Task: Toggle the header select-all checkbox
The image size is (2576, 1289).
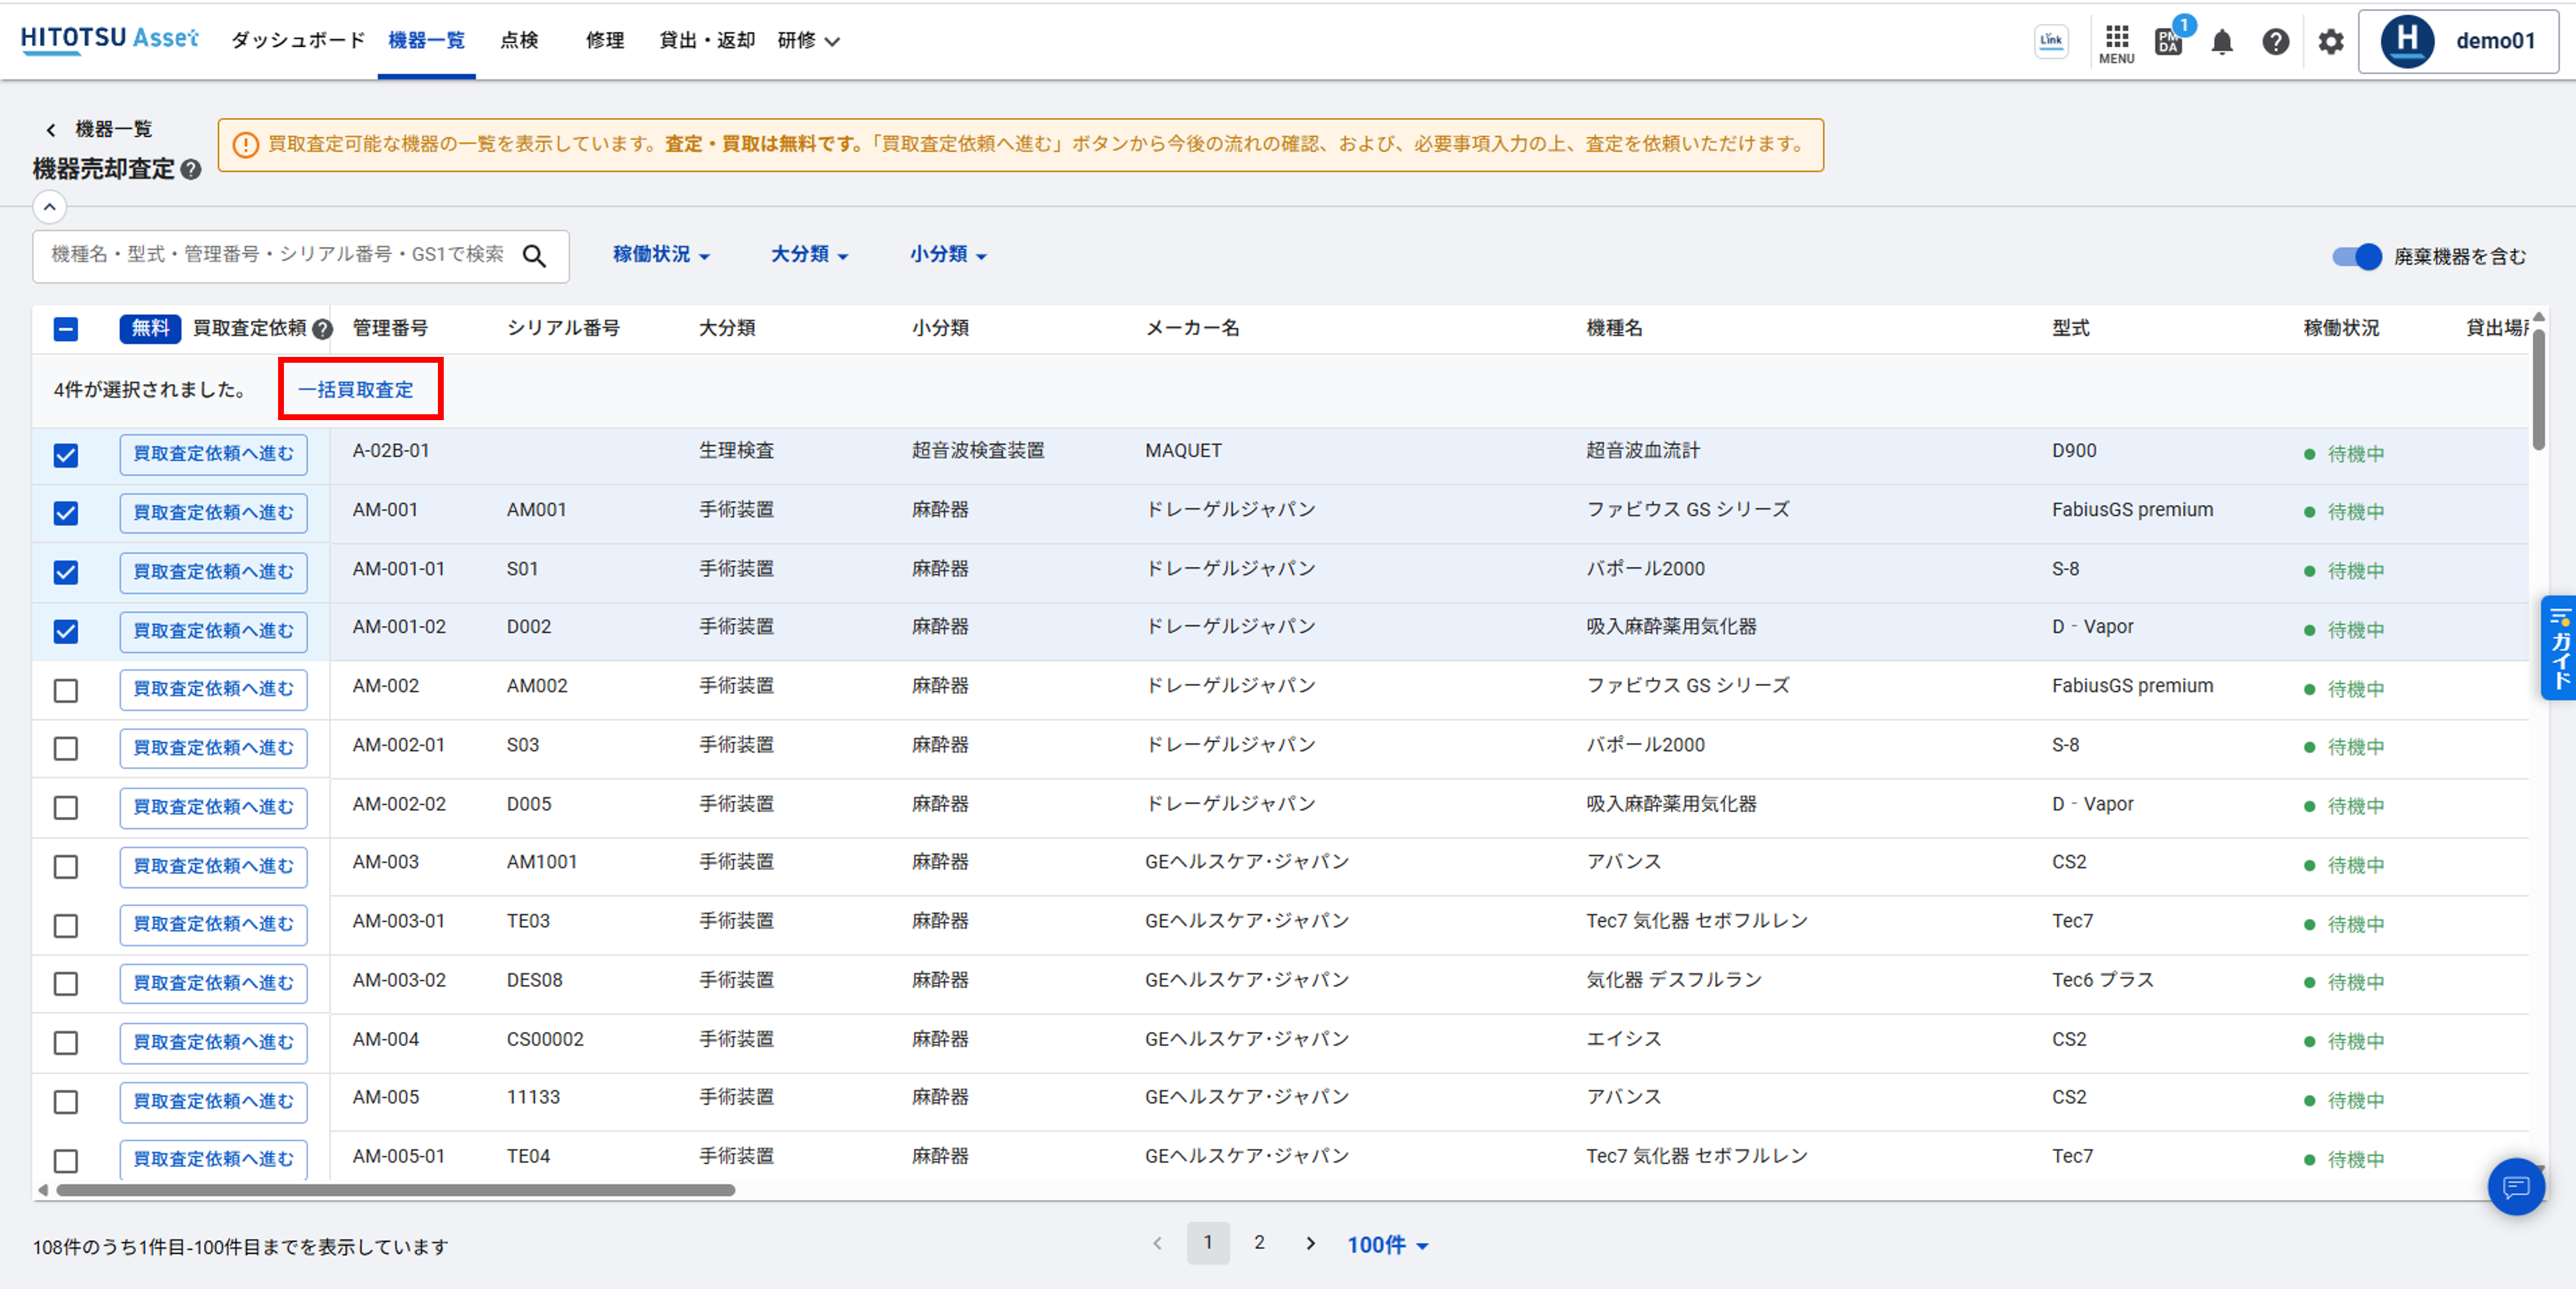Action: (x=66, y=329)
